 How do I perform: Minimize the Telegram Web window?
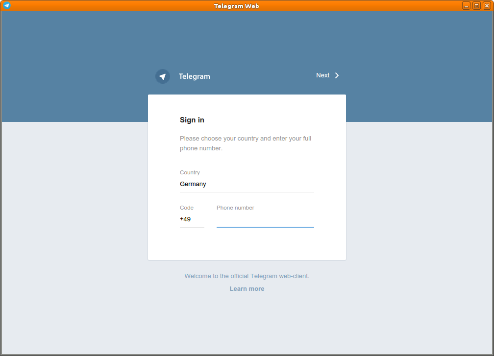click(x=466, y=6)
